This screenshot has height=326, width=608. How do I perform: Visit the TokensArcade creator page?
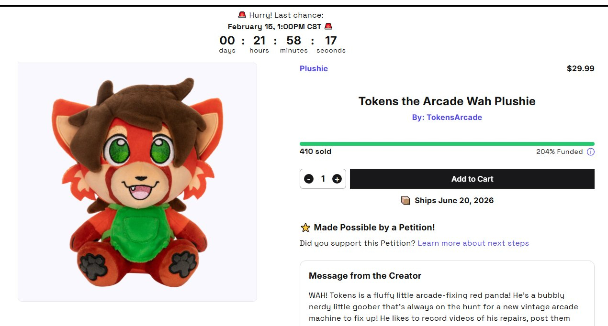point(447,117)
